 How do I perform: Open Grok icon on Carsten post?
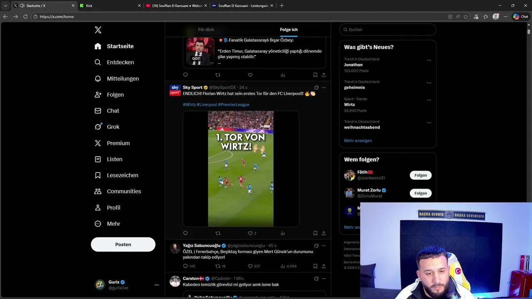[x=316, y=278]
